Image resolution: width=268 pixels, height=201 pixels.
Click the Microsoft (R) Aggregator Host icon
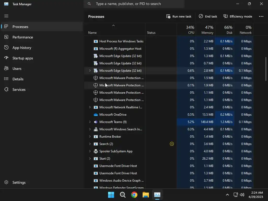pos(96,49)
